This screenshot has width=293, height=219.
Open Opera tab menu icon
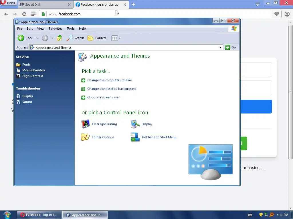pyautogui.click(x=258, y=5)
